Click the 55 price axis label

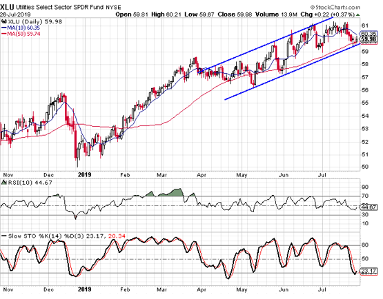click(365, 103)
